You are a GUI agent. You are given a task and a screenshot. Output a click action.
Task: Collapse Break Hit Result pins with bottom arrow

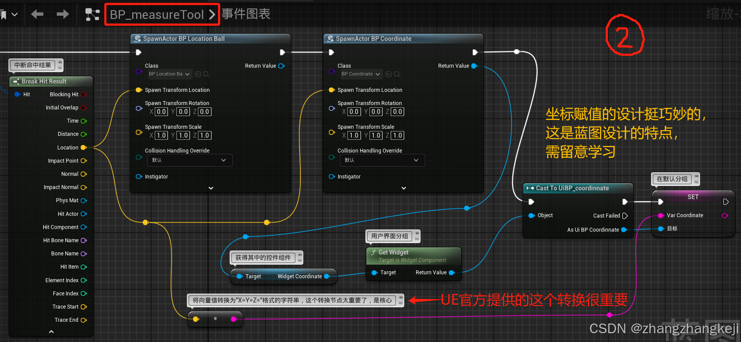point(51,332)
